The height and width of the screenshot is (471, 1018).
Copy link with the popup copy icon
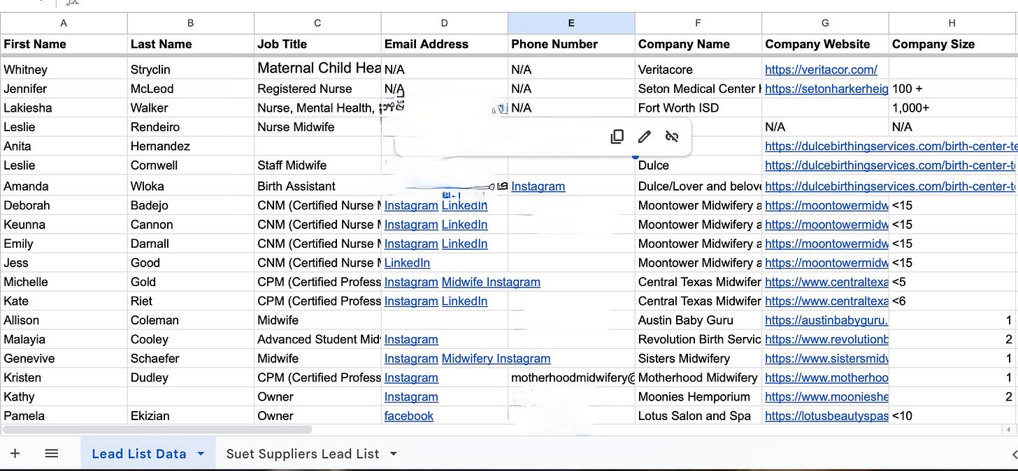617,137
